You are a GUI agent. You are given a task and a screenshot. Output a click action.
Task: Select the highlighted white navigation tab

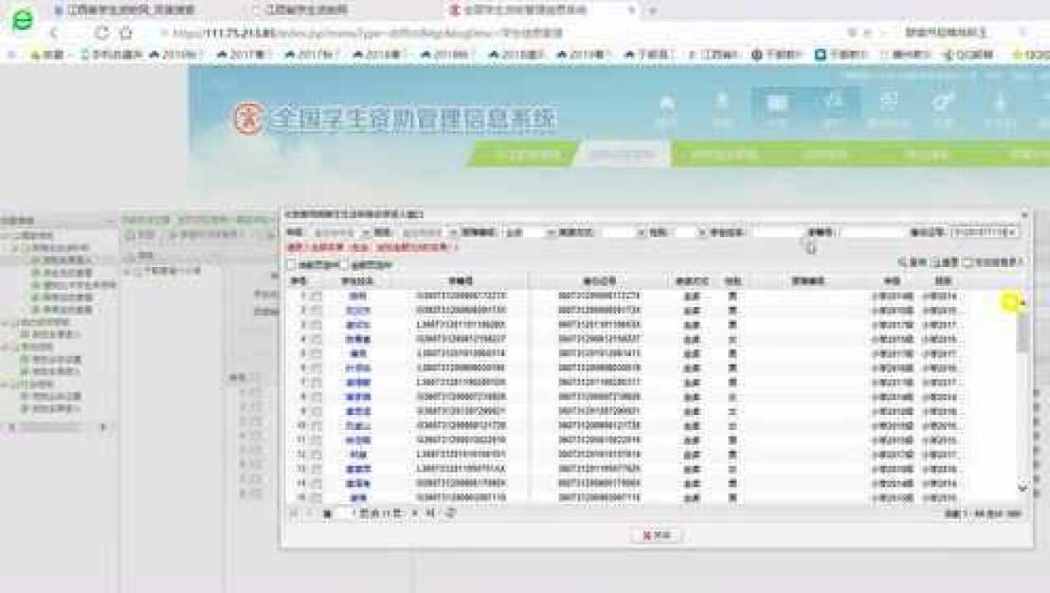pyautogui.click(x=623, y=154)
